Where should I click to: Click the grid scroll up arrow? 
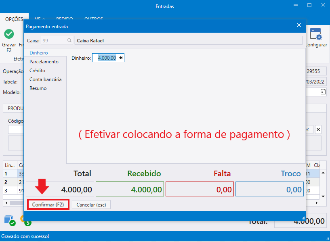323,173
